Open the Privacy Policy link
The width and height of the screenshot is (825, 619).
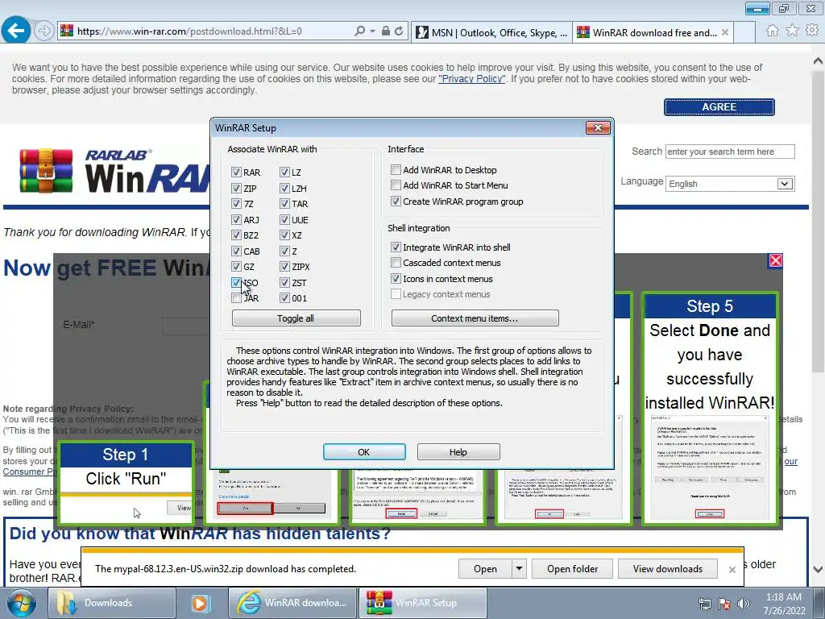coord(472,79)
